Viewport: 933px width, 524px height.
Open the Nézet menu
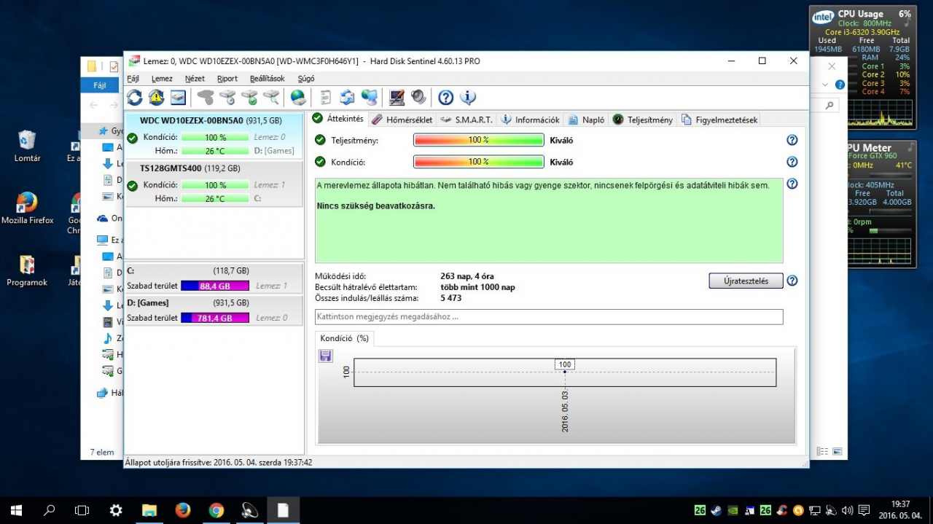195,79
